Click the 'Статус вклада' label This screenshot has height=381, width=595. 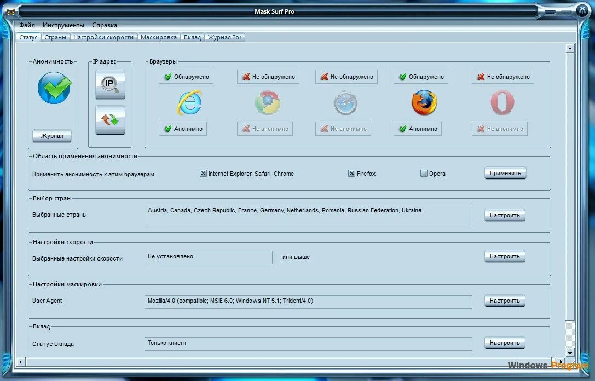tap(53, 344)
